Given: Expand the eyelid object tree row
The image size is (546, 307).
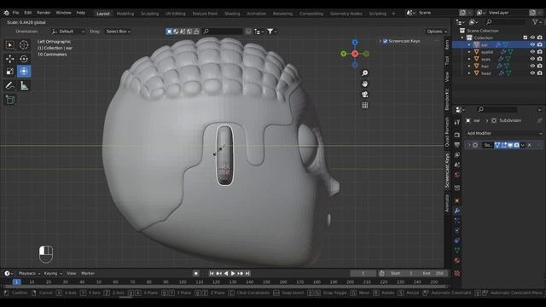Looking at the screenshot, I should coord(469,52).
